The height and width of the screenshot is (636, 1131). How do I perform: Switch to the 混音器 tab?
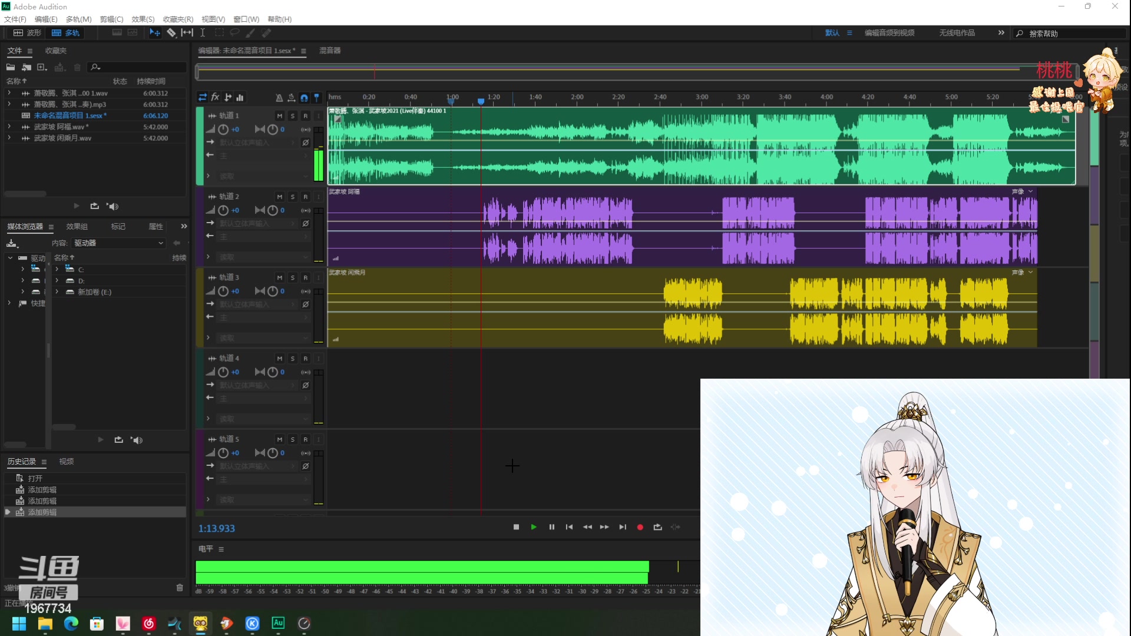pyautogui.click(x=330, y=51)
